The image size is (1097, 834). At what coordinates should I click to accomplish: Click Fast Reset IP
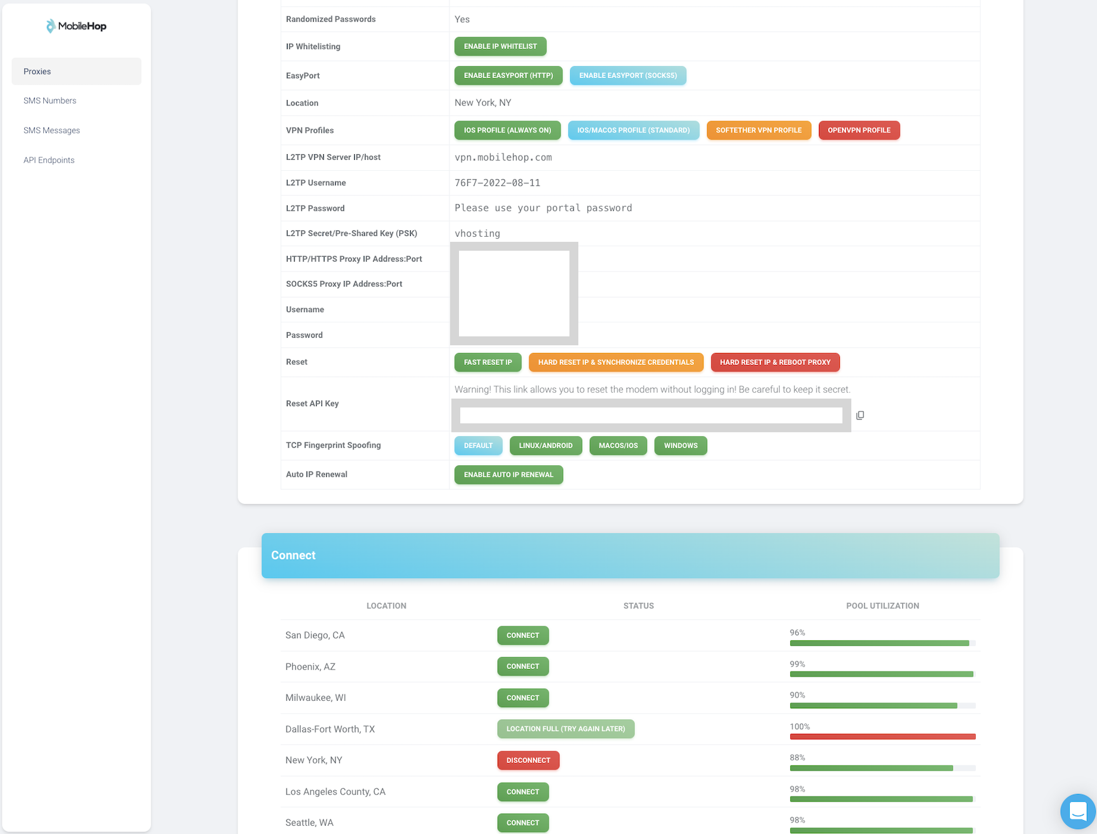[x=488, y=362]
